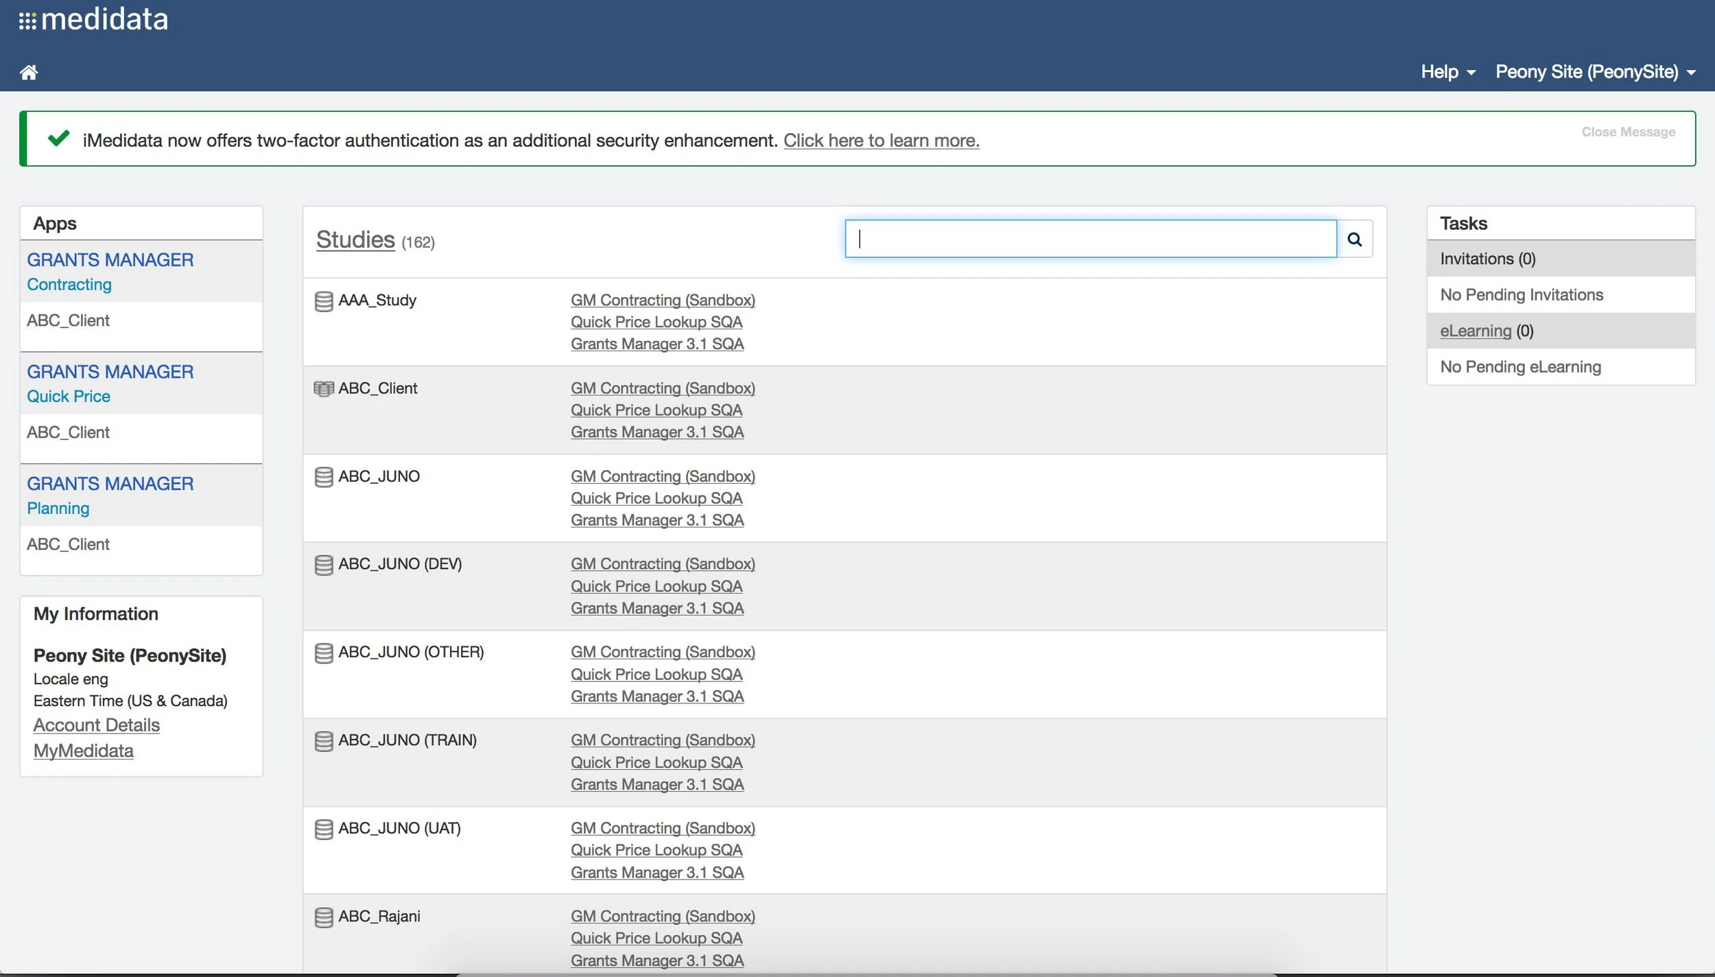Dismiss banner with Close Message
This screenshot has height=977, width=1715.
coord(1628,132)
